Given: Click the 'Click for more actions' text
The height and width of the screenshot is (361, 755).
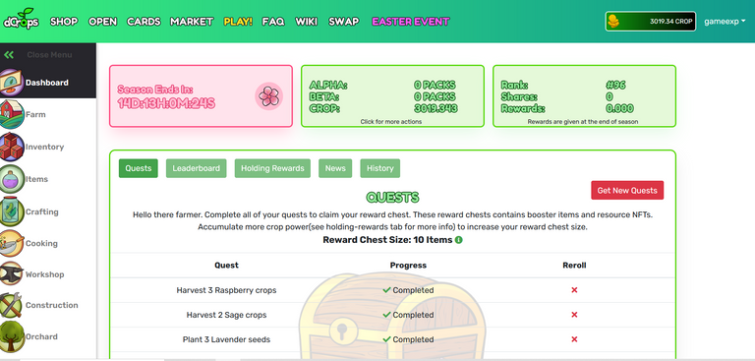Looking at the screenshot, I should (x=391, y=122).
